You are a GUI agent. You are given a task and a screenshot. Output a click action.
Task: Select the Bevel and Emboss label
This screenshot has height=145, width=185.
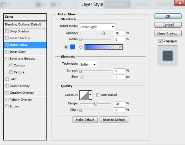[x=22, y=59]
